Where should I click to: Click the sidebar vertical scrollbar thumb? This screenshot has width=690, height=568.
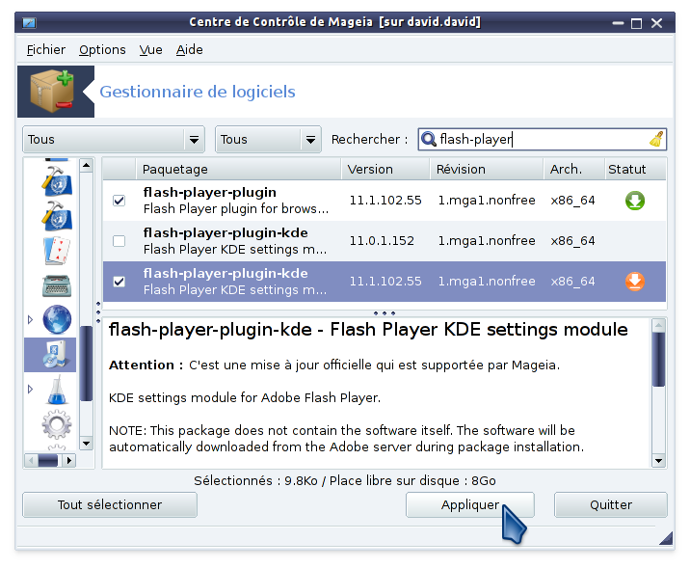87,364
